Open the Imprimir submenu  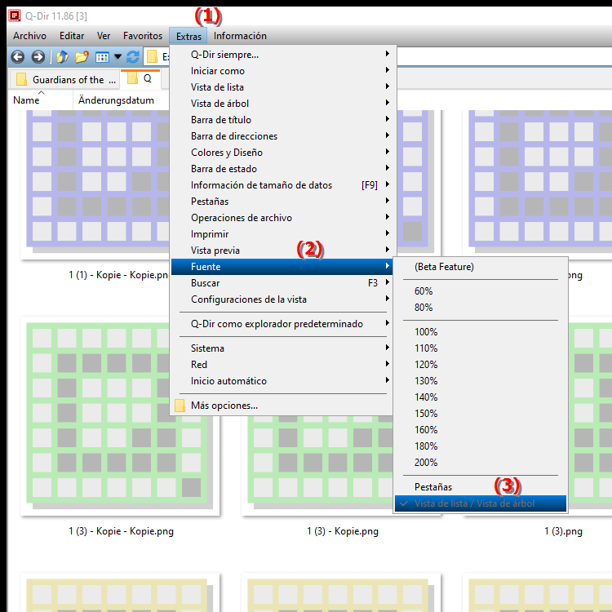point(283,234)
